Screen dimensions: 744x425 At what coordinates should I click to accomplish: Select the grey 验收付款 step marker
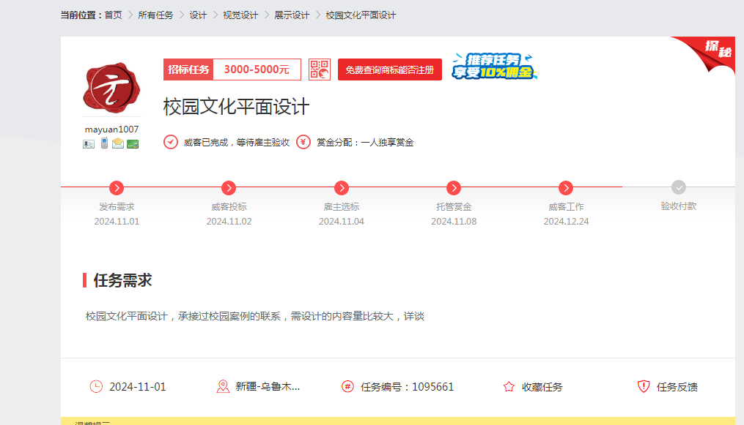coord(679,187)
